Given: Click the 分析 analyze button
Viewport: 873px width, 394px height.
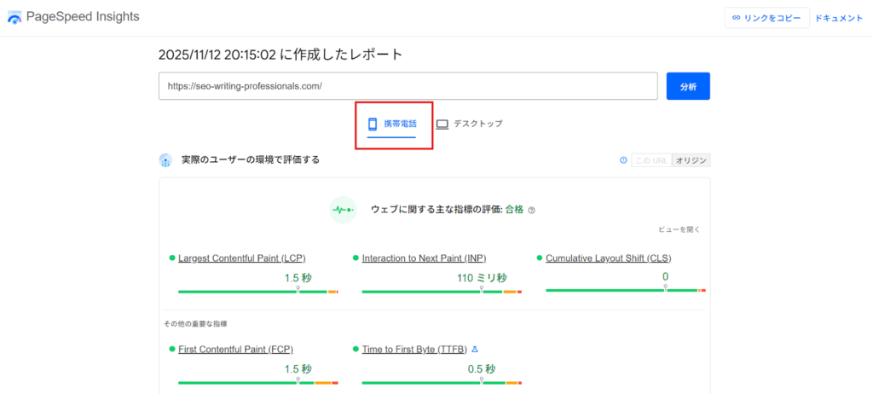Looking at the screenshot, I should click(x=688, y=86).
